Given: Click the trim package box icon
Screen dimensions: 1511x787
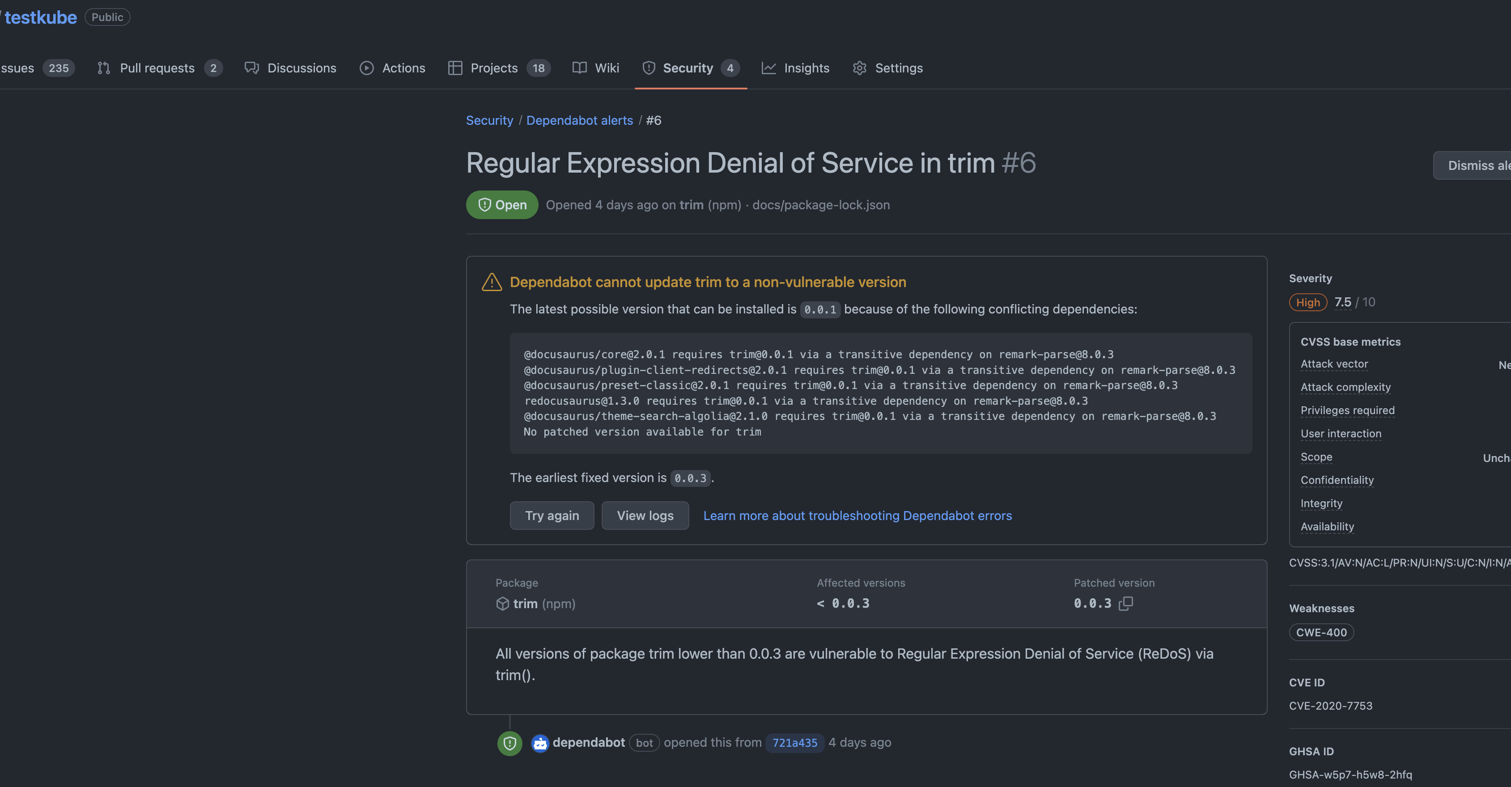Looking at the screenshot, I should pyautogui.click(x=503, y=604).
